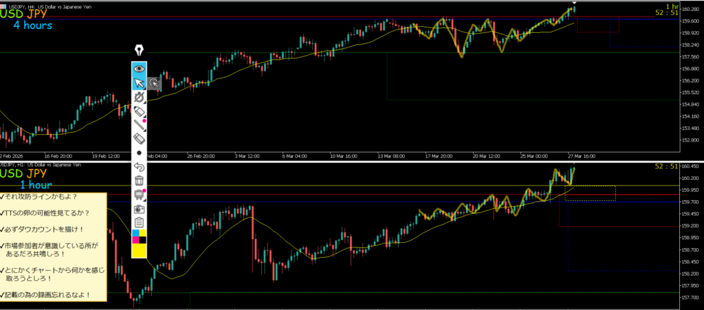Click note line 'それ攻防ラインかもよ？'
Image resolution: width=704 pixels, height=310 pixels.
click(x=39, y=197)
